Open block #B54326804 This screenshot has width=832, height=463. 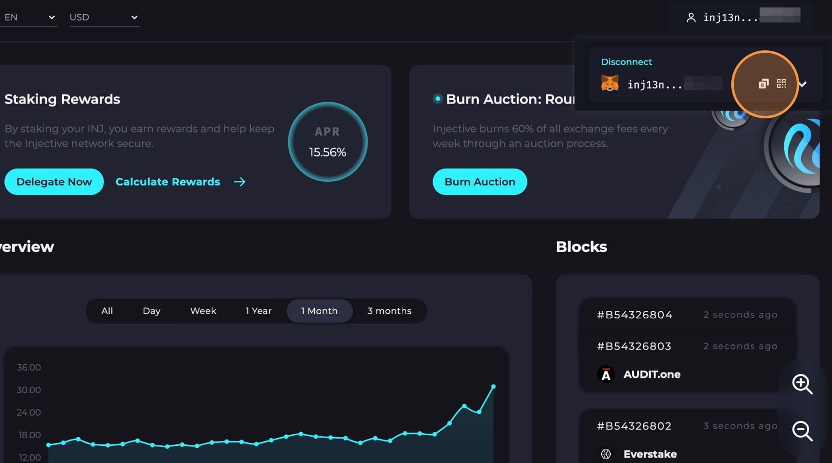[635, 315]
